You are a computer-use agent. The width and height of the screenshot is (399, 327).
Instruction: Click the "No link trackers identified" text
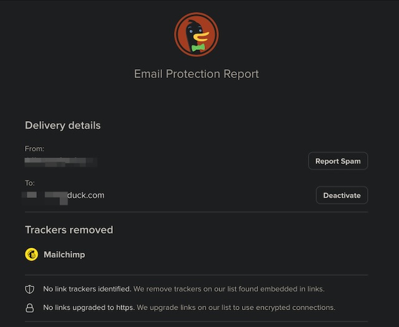(x=87, y=289)
